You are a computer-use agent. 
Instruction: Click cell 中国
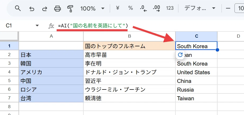(51, 81)
